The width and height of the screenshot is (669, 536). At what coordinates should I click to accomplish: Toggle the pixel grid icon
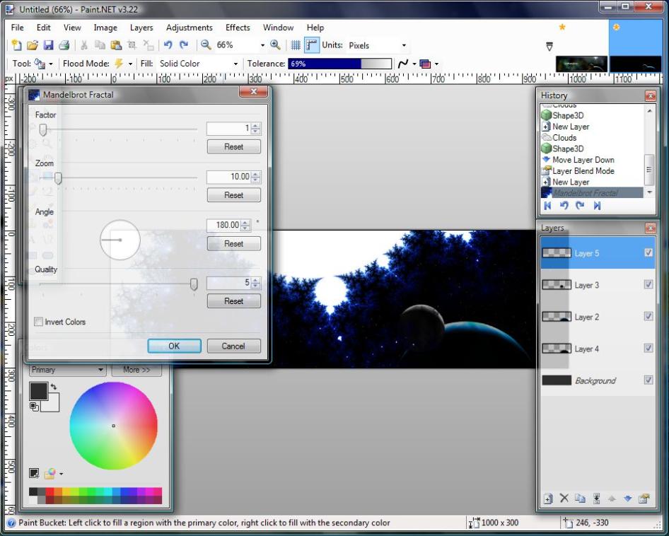(x=296, y=45)
